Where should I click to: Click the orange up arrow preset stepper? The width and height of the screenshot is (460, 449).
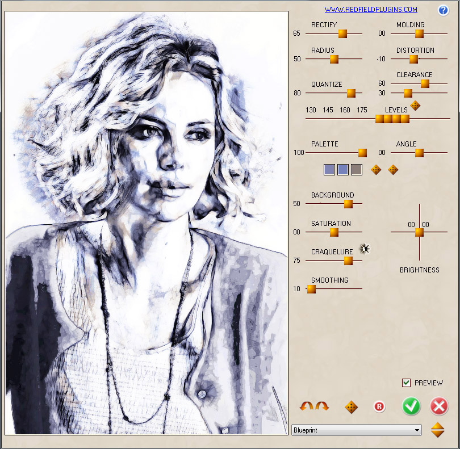[x=438, y=426]
